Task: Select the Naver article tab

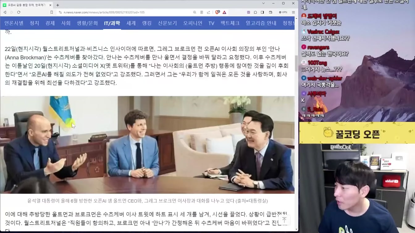Action: click(x=27, y=5)
